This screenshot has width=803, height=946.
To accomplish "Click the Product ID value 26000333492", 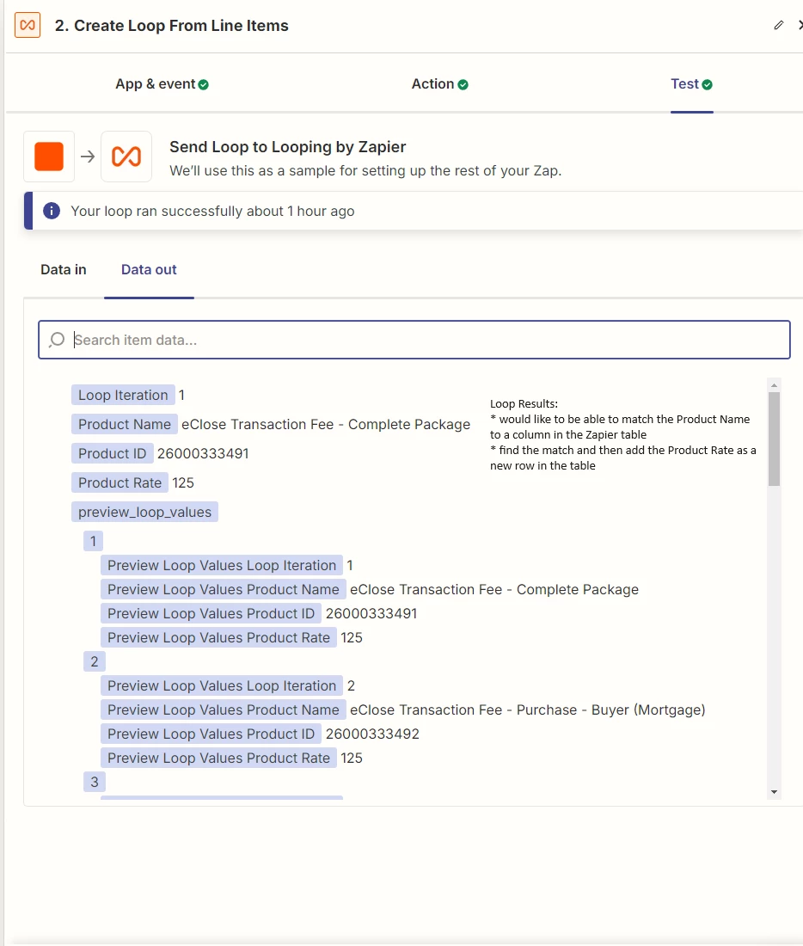I will (372, 734).
